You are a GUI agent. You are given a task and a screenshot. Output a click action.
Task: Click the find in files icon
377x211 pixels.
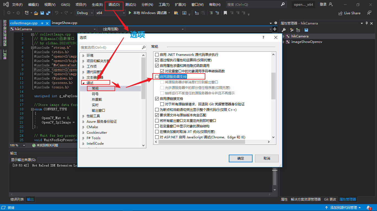click(x=176, y=13)
